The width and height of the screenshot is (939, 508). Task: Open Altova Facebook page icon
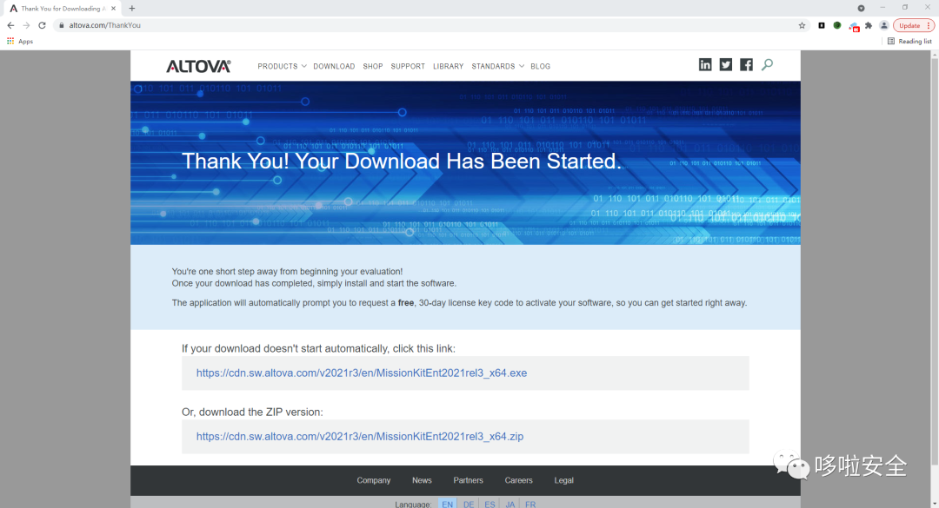pos(746,64)
